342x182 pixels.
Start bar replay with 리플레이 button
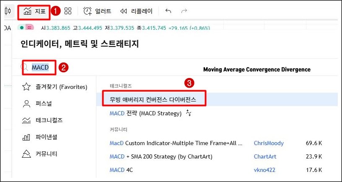pos(136,11)
